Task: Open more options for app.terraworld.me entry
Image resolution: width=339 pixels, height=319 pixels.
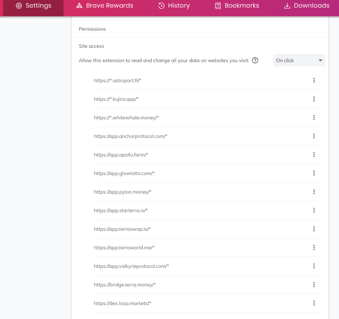Action: 314,247
